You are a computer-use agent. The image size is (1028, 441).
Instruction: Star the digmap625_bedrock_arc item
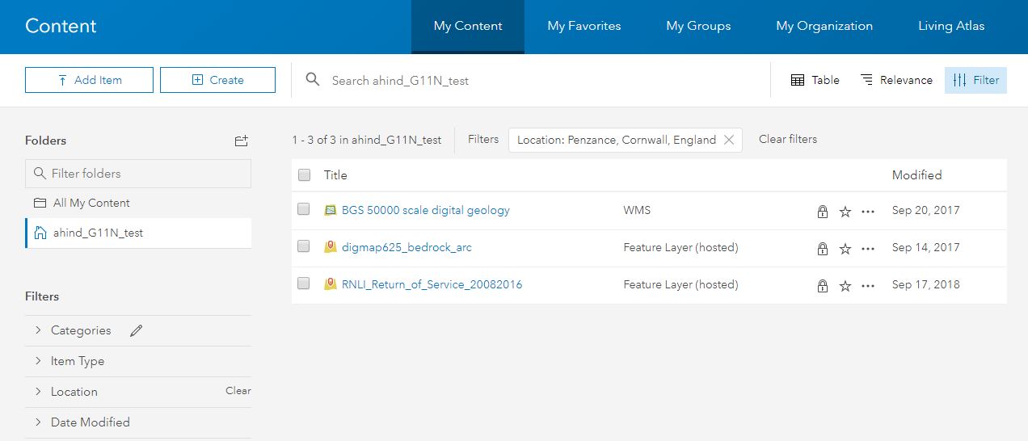coord(845,249)
